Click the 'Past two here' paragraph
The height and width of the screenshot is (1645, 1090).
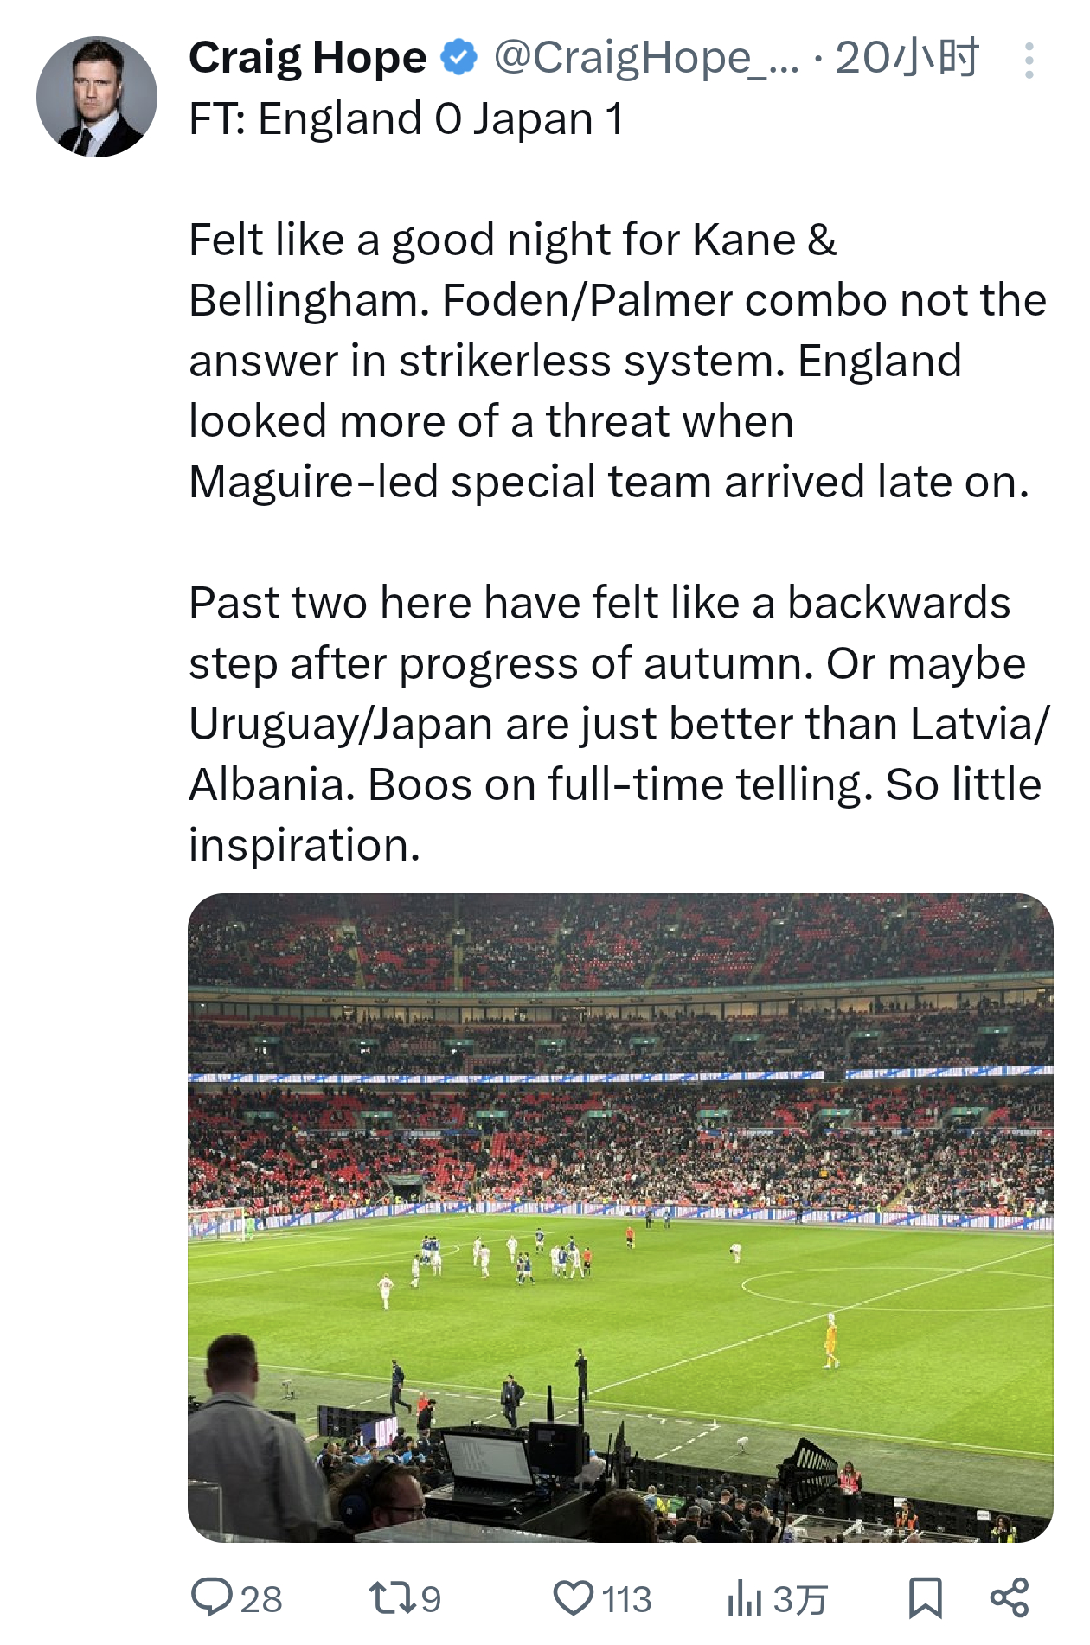pyautogui.click(x=606, y=724)
